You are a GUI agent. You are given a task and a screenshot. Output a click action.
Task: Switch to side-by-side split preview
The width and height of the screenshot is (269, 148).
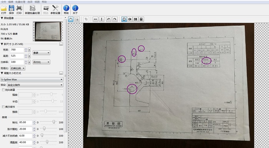pyautogui.click(x=135, y=19)
